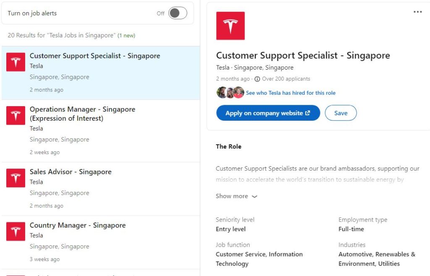Click Apply on company website
Image resolution: width=430 pixels, height=276 pixels.
[x=268, y=113]
